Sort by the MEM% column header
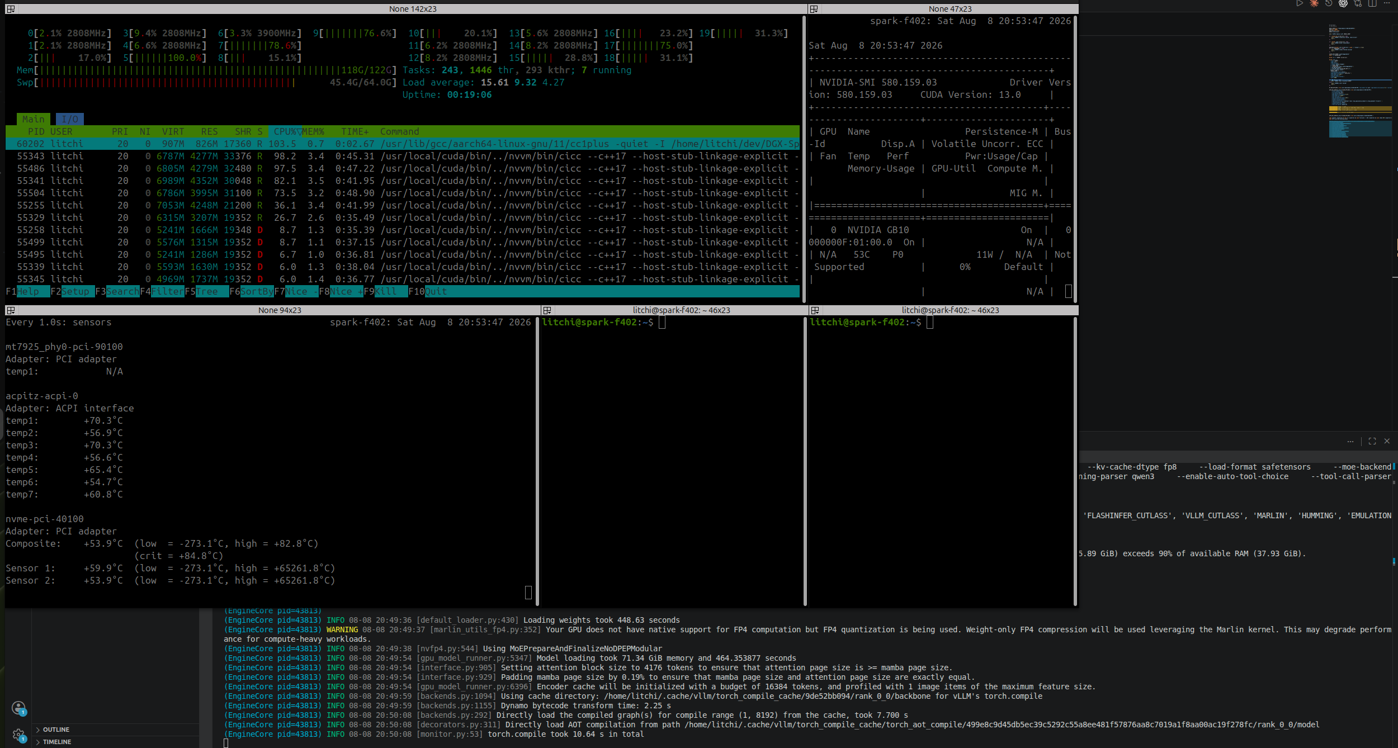 coord(313,131)
